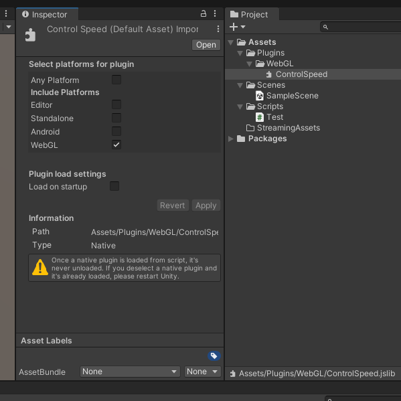This screenshot has width=401, height=401.
Task: Open left panel dropdown arrow
Action: click(x=9, y=27)
